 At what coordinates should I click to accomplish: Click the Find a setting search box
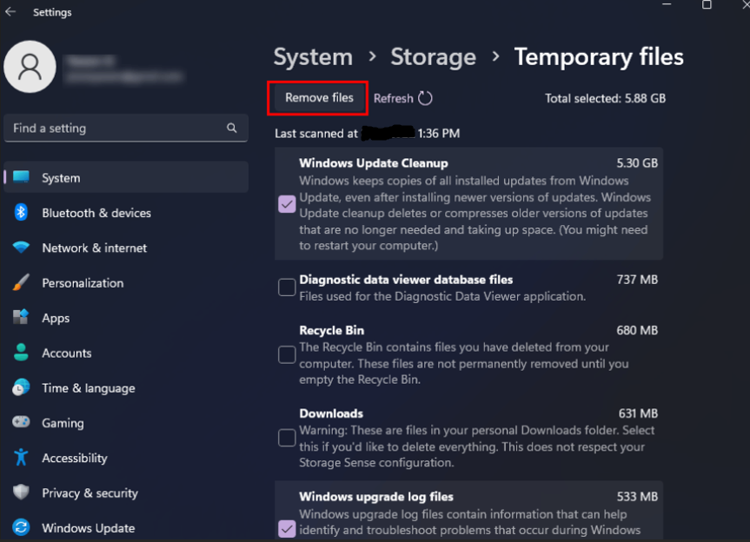pos(126,128)
